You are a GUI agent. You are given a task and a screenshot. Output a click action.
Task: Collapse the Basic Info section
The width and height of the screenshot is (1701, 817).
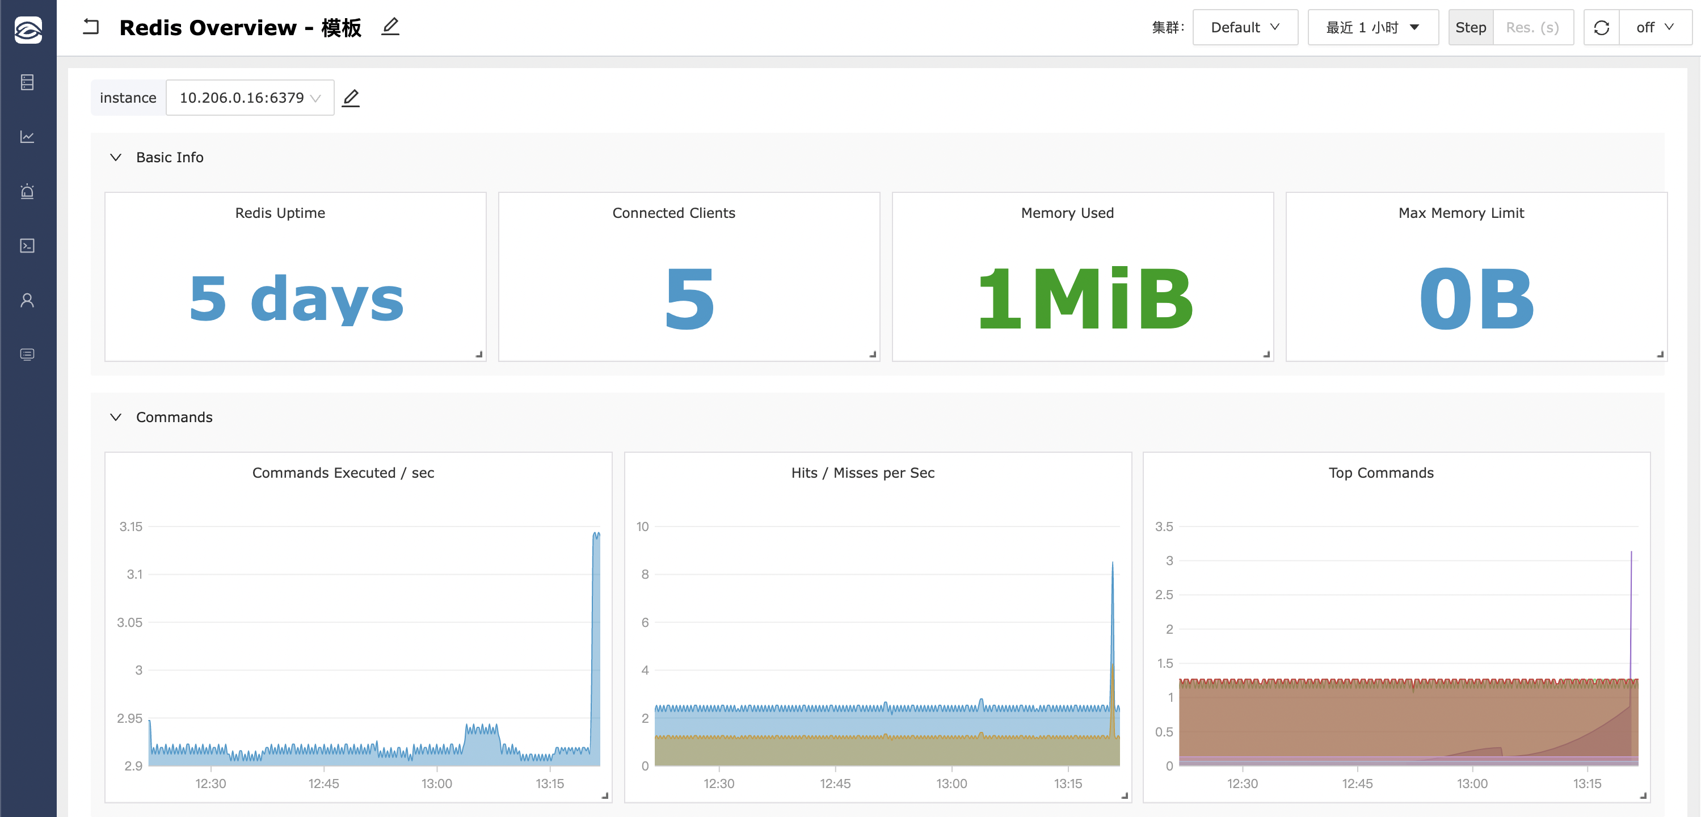click(116, 157)
